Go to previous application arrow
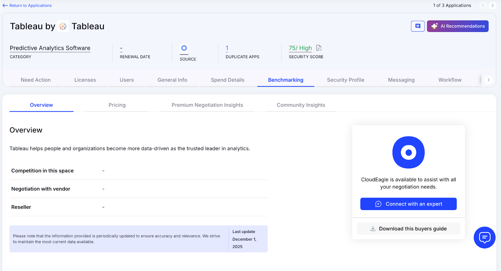 483,5
